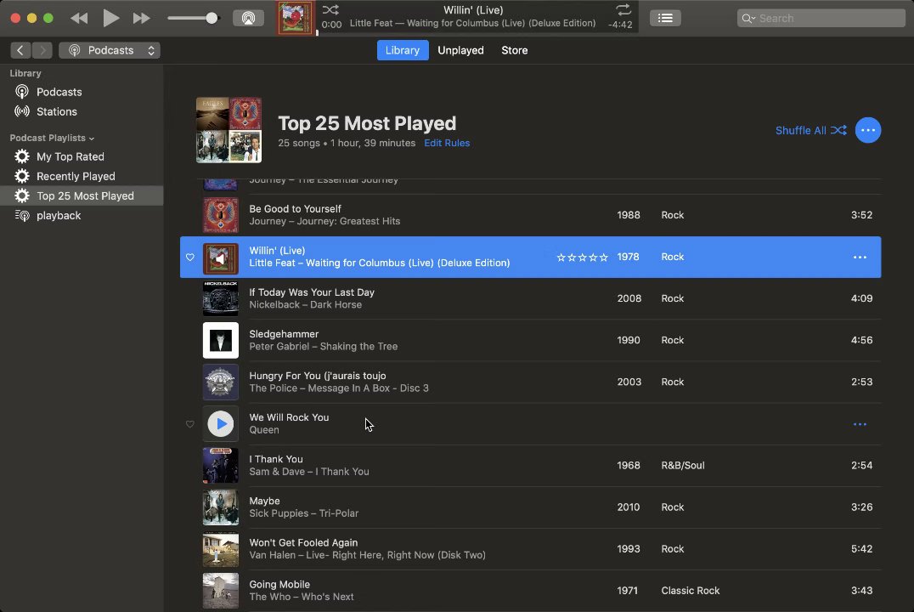Click the Search field
Viewport: 914px width, 612px height.
tap(821, 18)
